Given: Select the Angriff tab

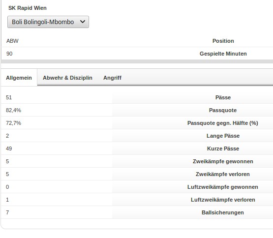Looking at the screenshot, I should click(112, 78).
